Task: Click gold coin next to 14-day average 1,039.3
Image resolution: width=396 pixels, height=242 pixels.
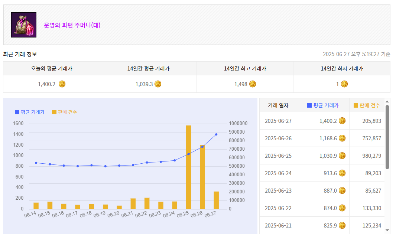Action: 158,84
